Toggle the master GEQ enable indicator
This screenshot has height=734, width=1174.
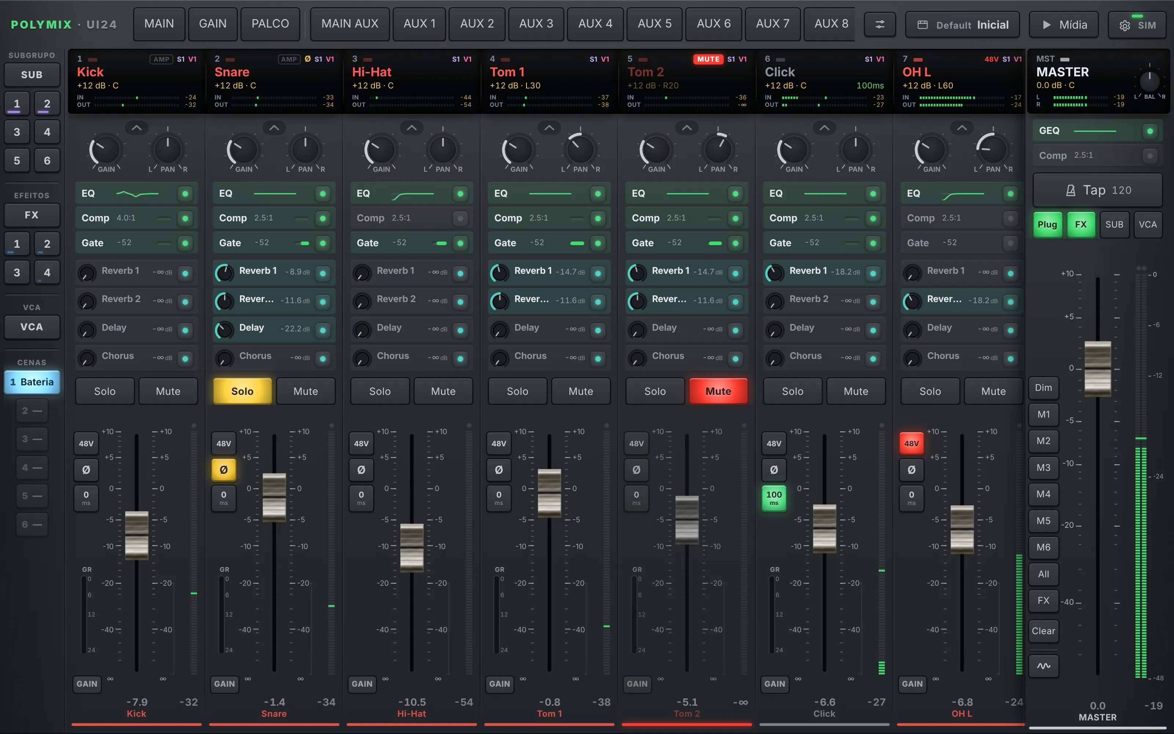pyautogui.click(x=1150, y=131)
